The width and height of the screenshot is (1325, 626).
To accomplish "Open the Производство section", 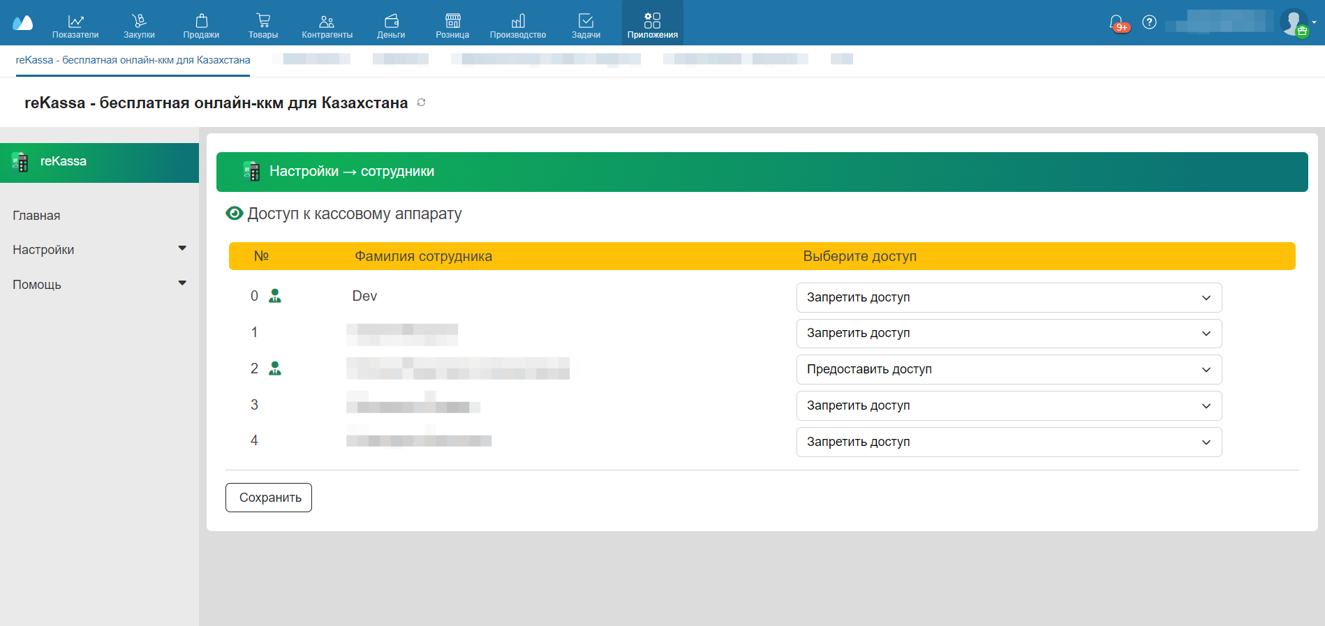I will (x=518, y=27).
